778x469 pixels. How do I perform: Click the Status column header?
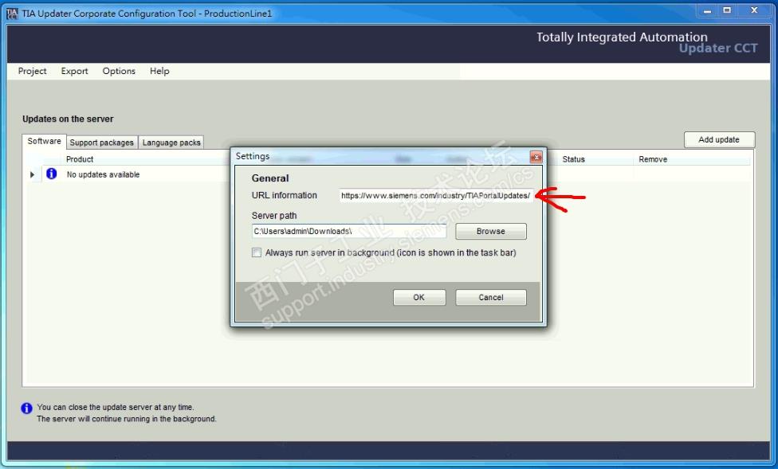(x=574, y=159)
